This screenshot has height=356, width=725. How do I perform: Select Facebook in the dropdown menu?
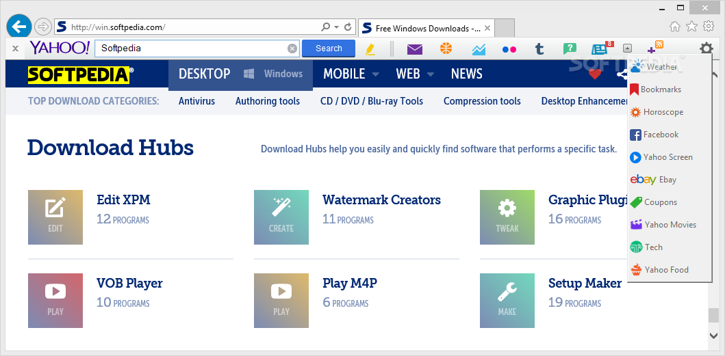(x=669, y=135)
